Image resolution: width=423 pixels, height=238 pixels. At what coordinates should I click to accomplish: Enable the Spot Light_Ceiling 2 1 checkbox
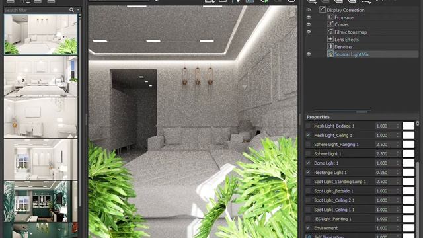tap(308, 200)
